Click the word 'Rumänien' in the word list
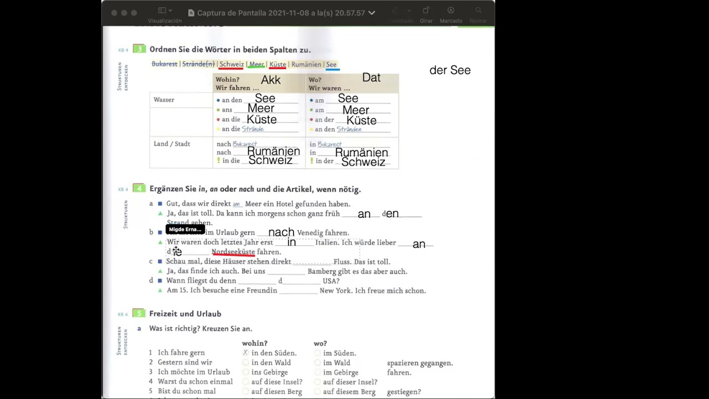709x399 pixels. click(x=306, y=64)
